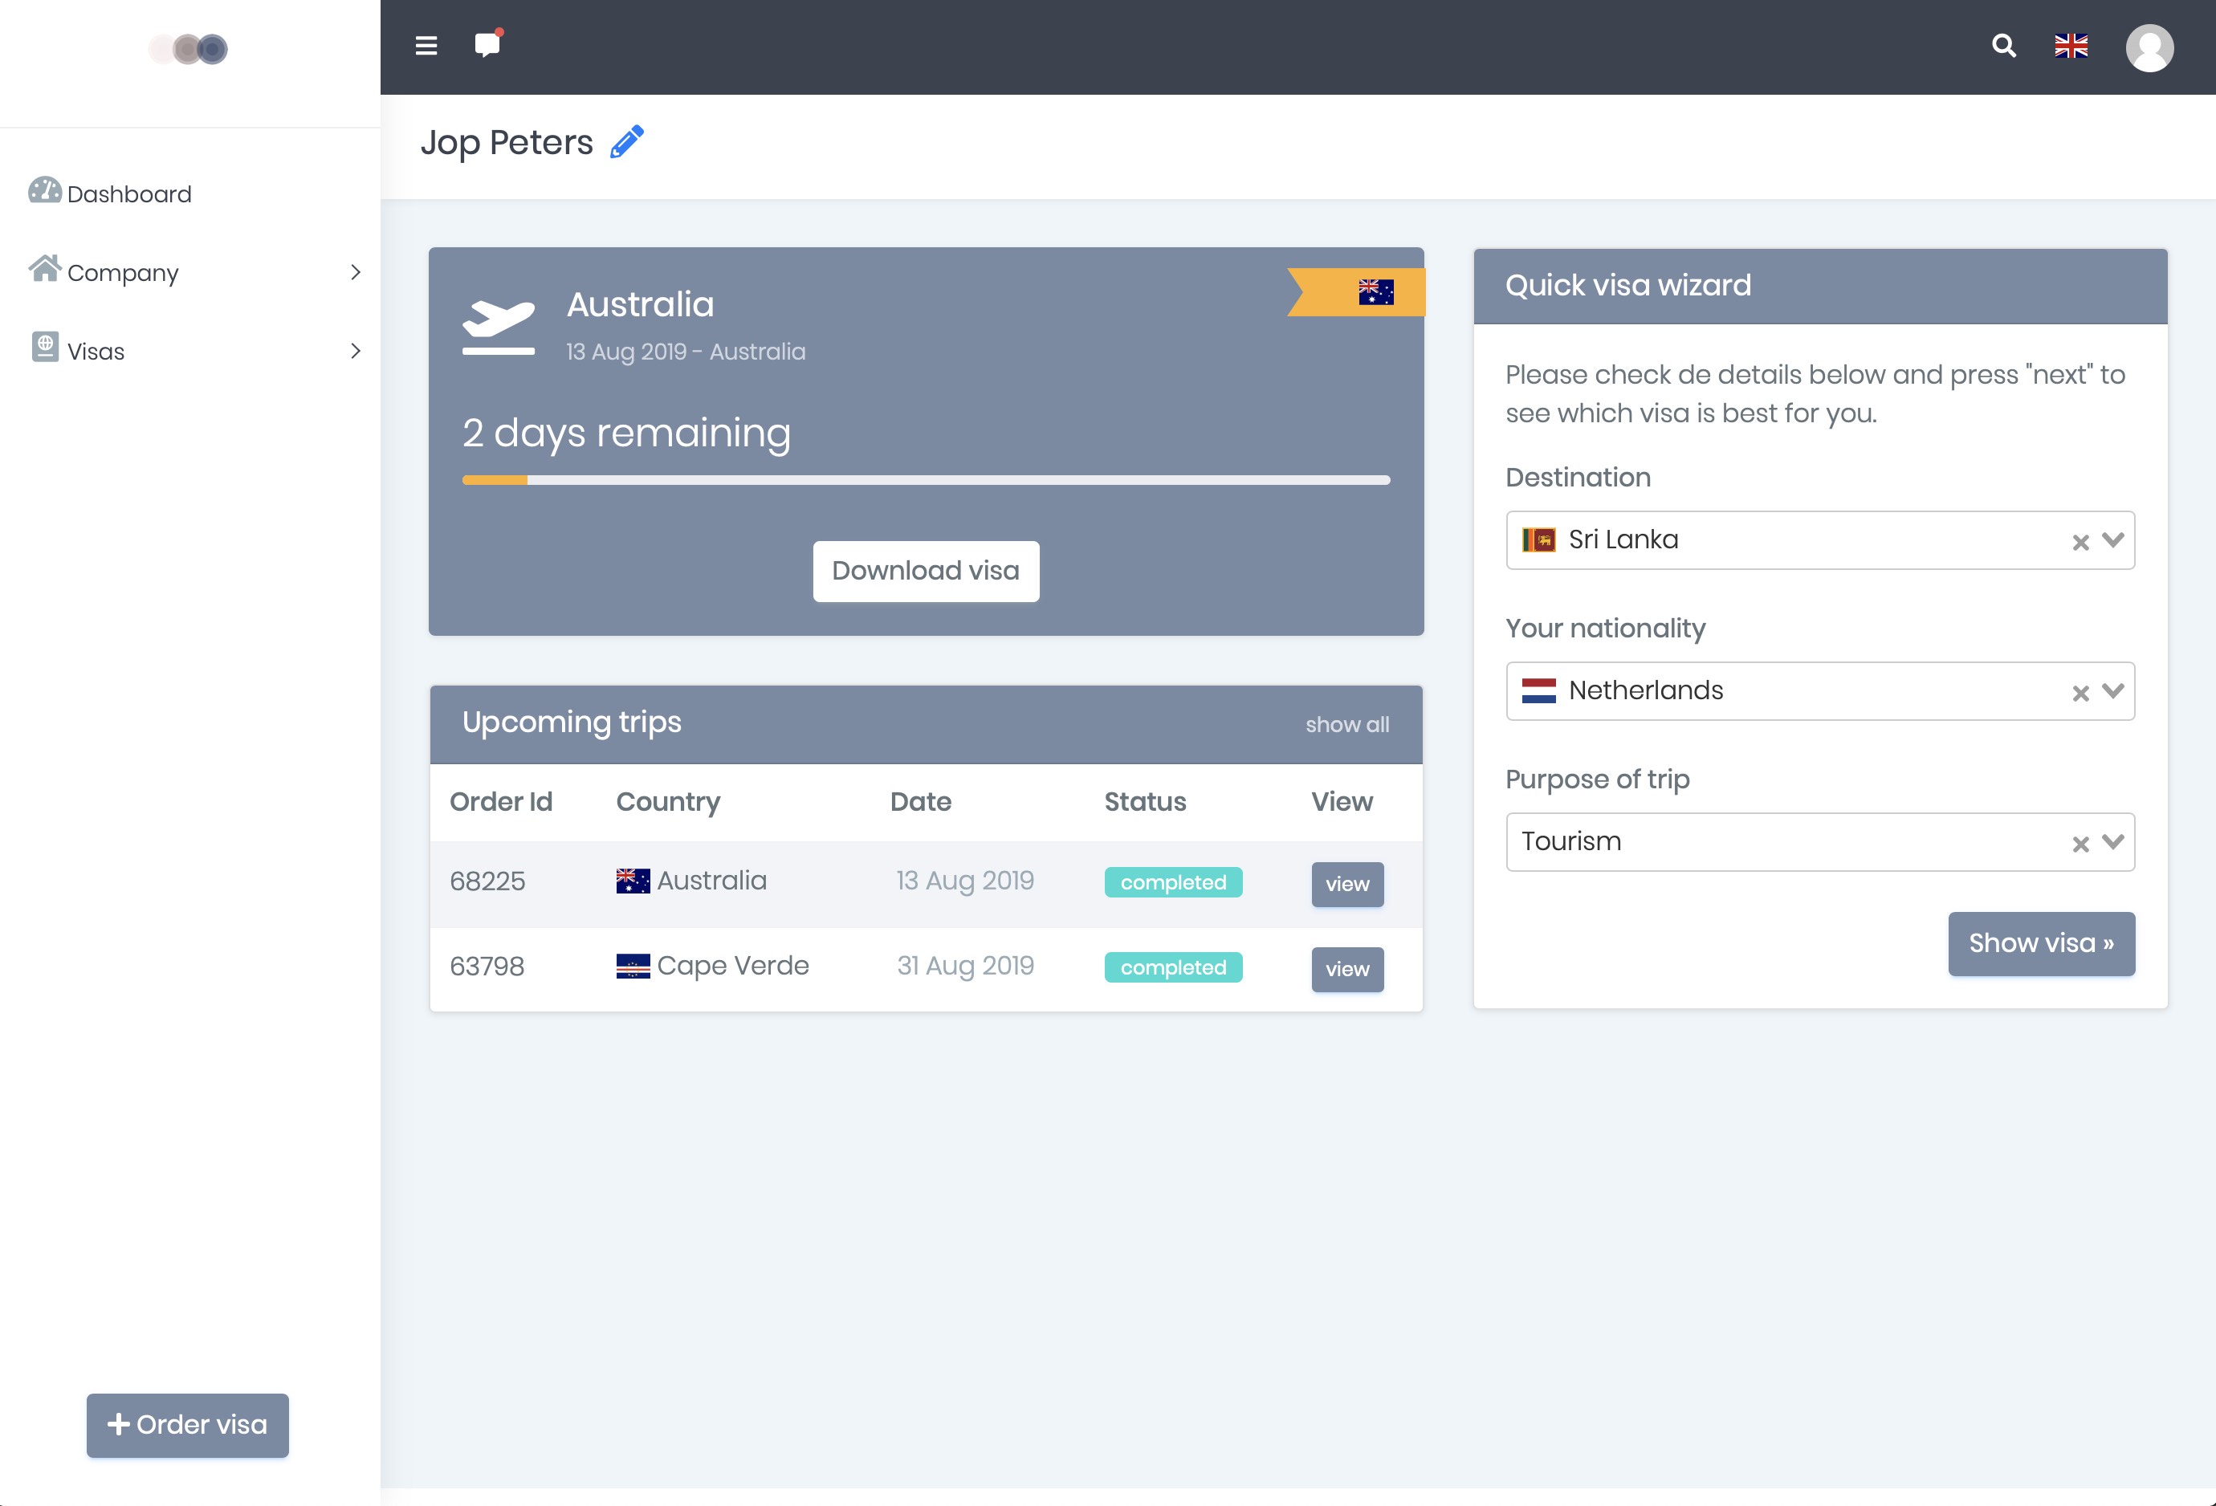Open the Destination dropdown arrow
The width and height of the screenshot is (2216, 1506).
pos(2113,539)
